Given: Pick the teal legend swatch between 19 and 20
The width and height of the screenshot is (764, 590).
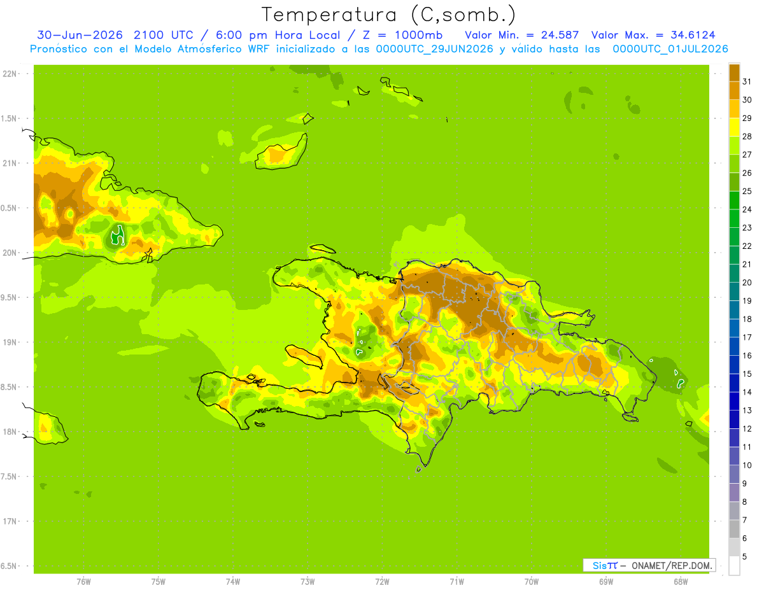Looking at the screenshot, I should click(x=734, y=291).
